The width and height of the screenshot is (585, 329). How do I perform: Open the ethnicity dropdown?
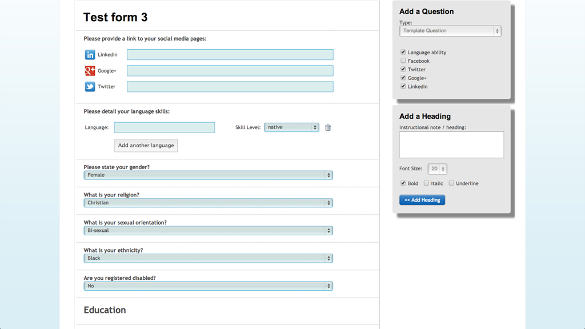tap(208, 258)
